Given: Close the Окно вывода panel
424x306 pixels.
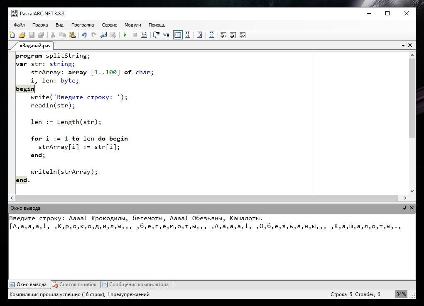Looking at the screenshot, I should [412, 208].
